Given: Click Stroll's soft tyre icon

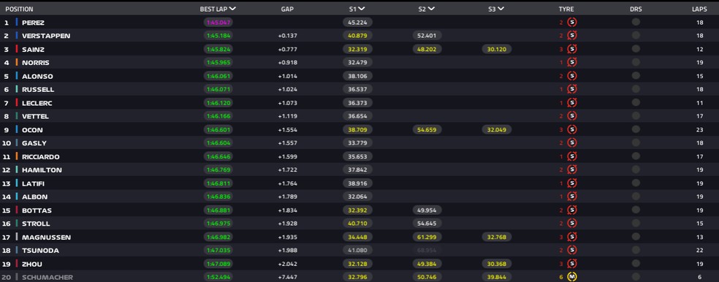Looking at the screenshot, I should (x=572, y=224).
